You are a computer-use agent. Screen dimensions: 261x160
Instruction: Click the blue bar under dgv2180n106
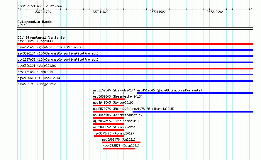click(x=135, y=81)
